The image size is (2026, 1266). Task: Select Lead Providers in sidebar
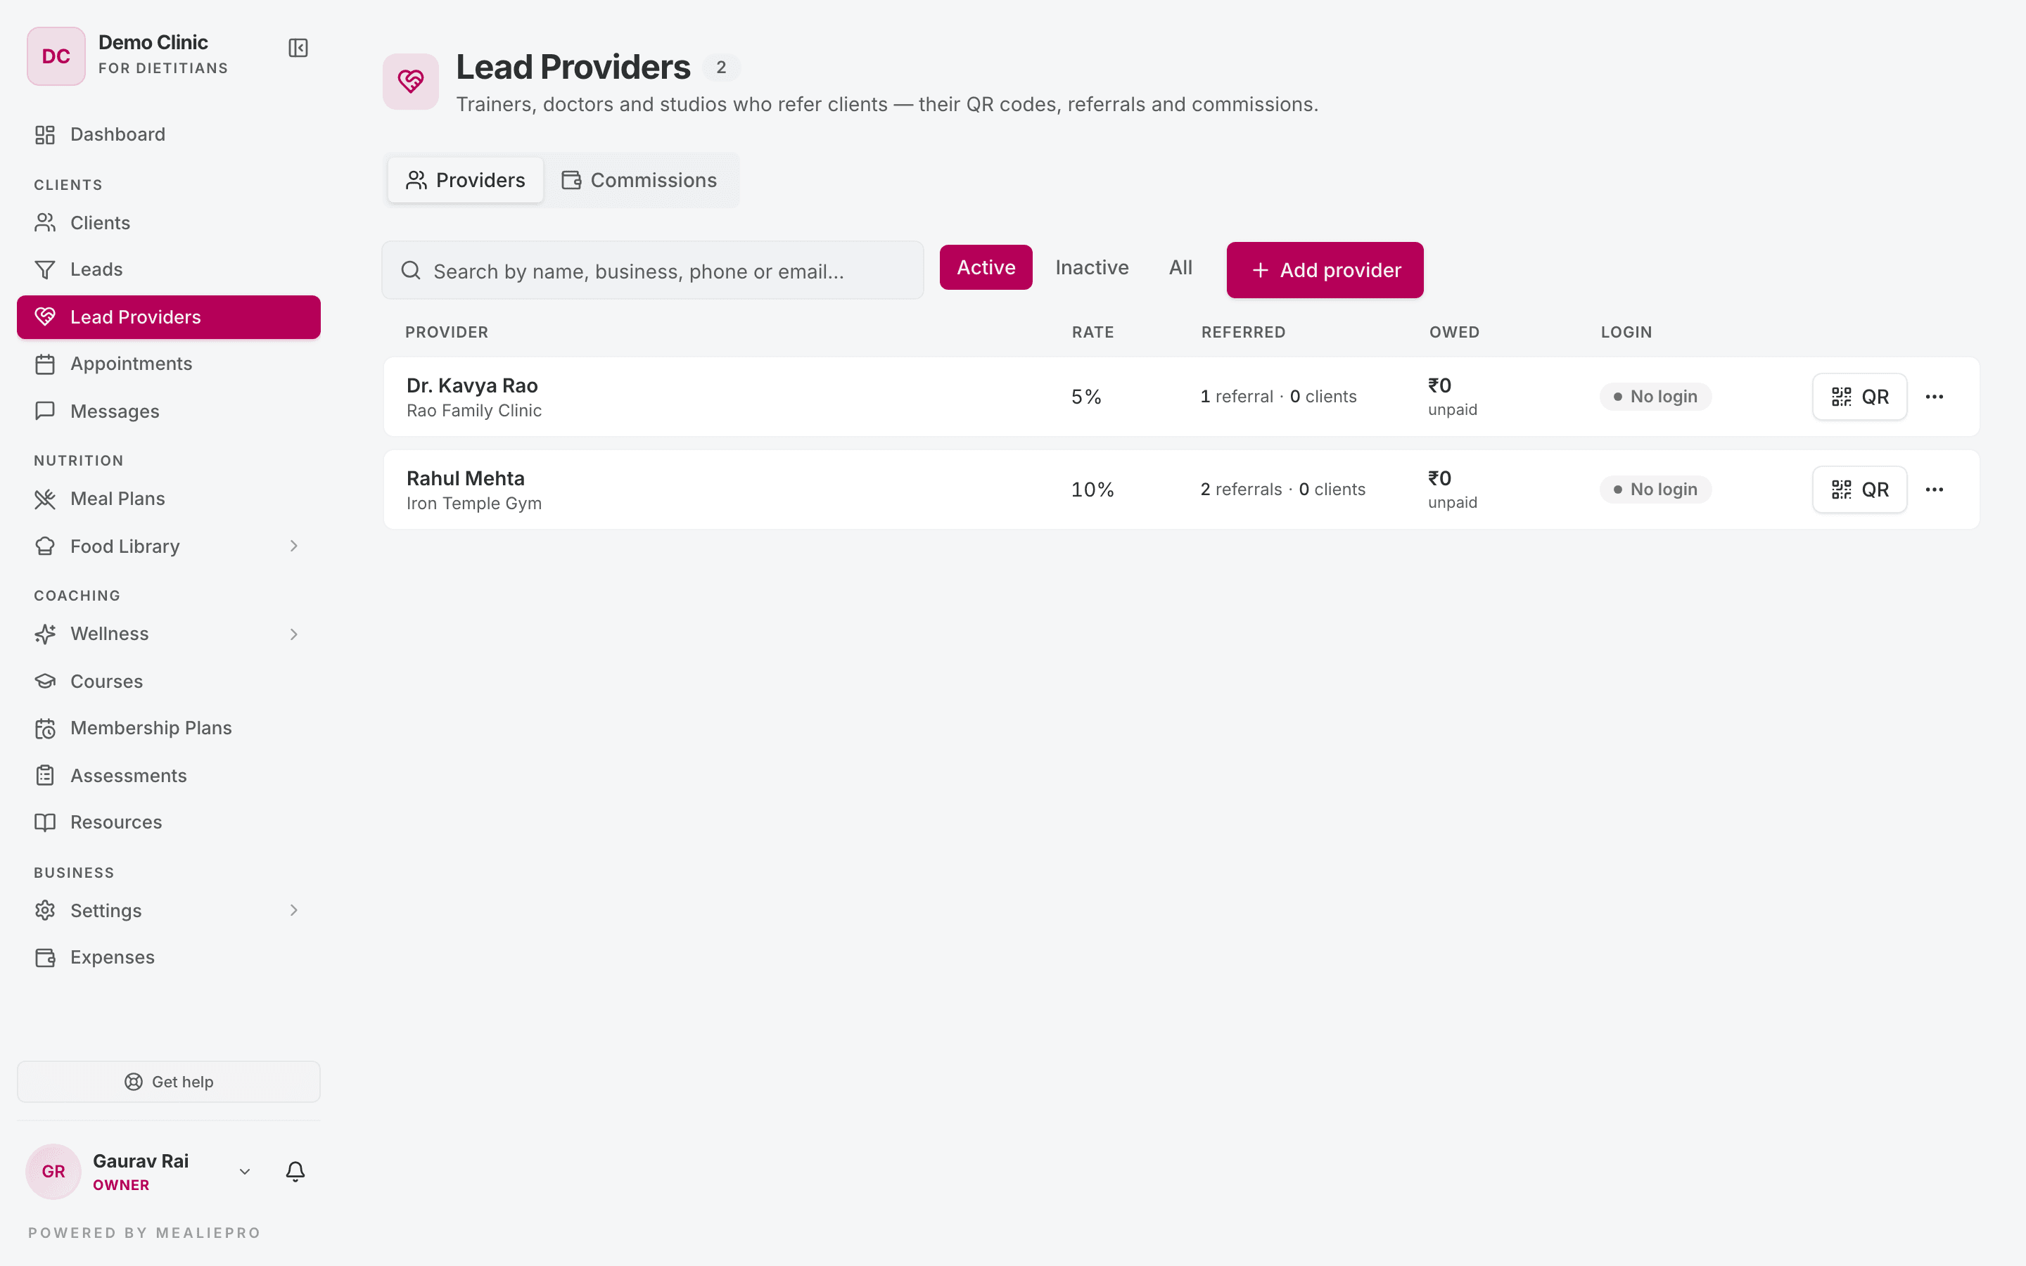168,317
